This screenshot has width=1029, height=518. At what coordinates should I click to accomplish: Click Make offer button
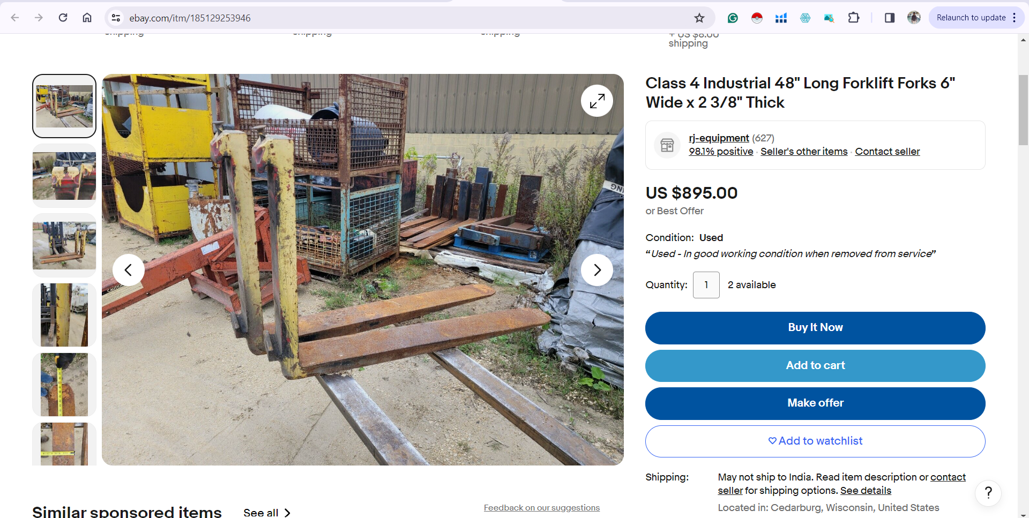[815, 403]
